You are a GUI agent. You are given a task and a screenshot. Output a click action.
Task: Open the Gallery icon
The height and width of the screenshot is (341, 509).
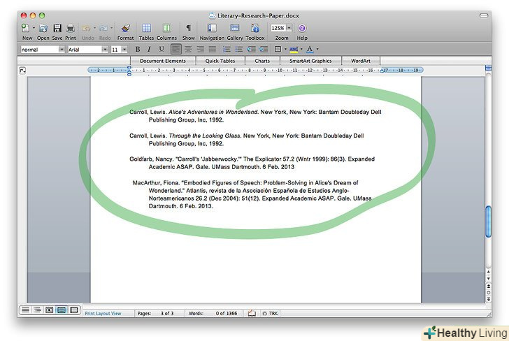pos(235,28)
